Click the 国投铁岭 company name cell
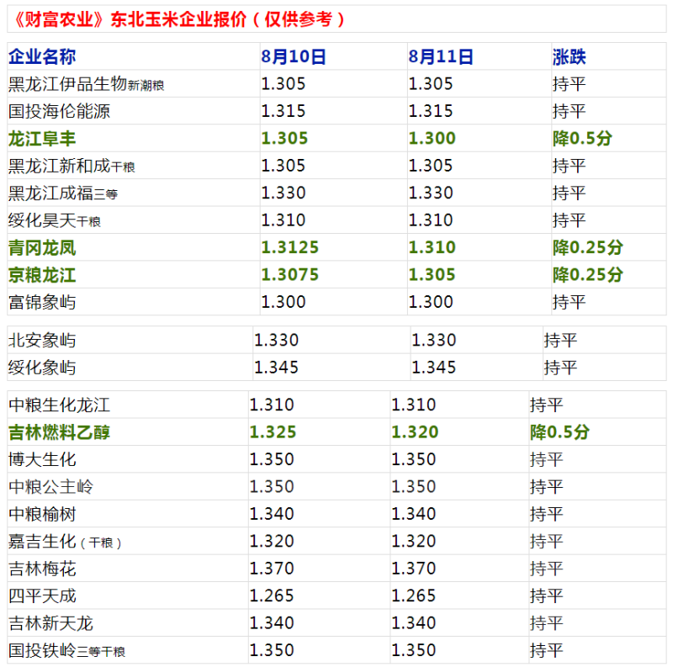Image resolution: width=673 pixels, height=667 pixels. [x=67, y=651]
